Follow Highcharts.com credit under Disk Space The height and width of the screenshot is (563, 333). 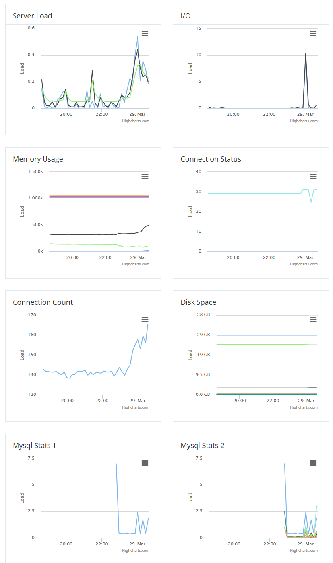coord(304,407)
